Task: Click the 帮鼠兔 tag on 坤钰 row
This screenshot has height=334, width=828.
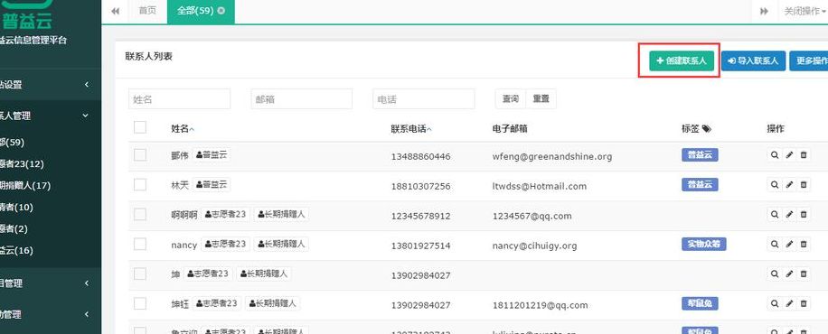Action: 700,303
